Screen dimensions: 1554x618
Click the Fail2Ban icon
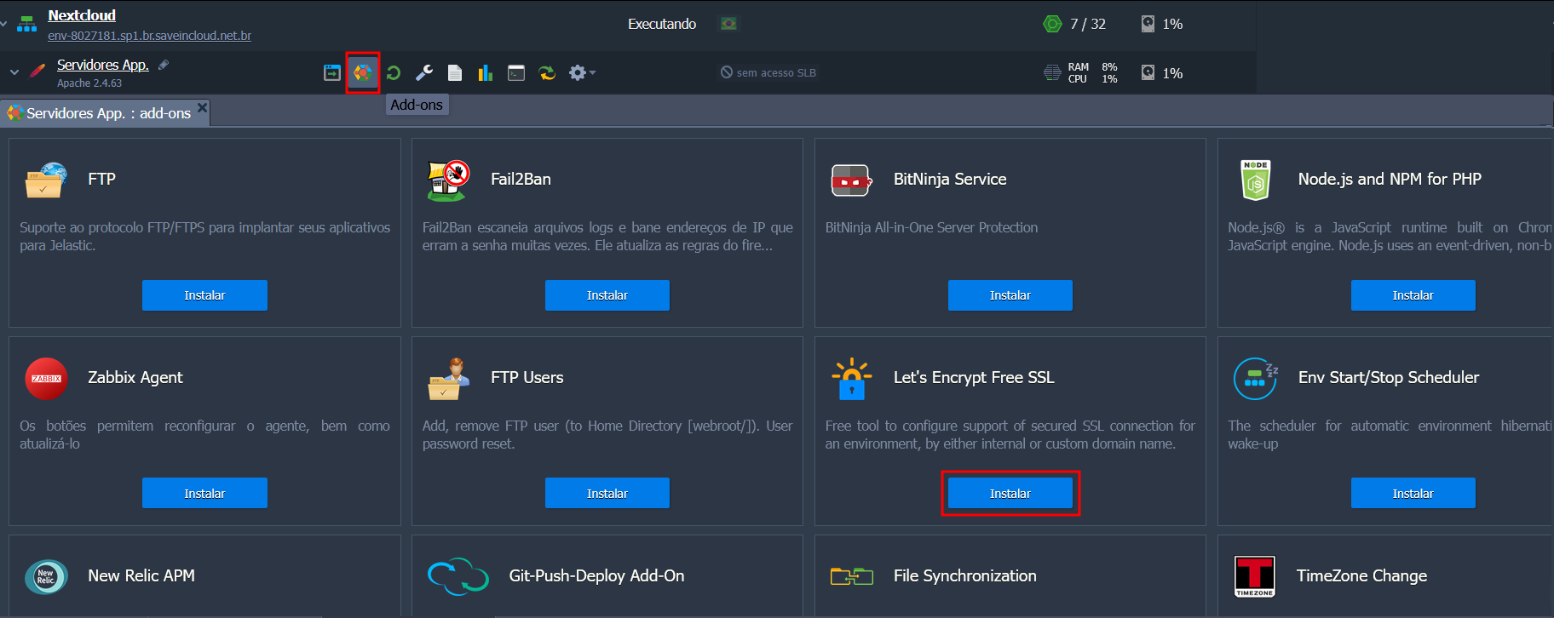pos(448,180)
